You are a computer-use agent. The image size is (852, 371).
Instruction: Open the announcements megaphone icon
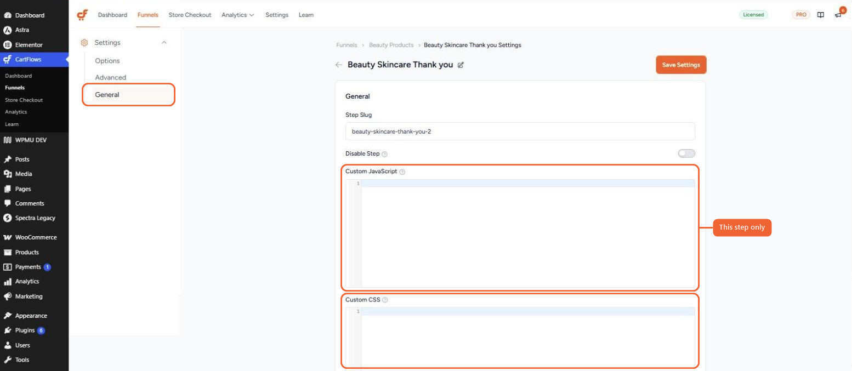point(838,15)
